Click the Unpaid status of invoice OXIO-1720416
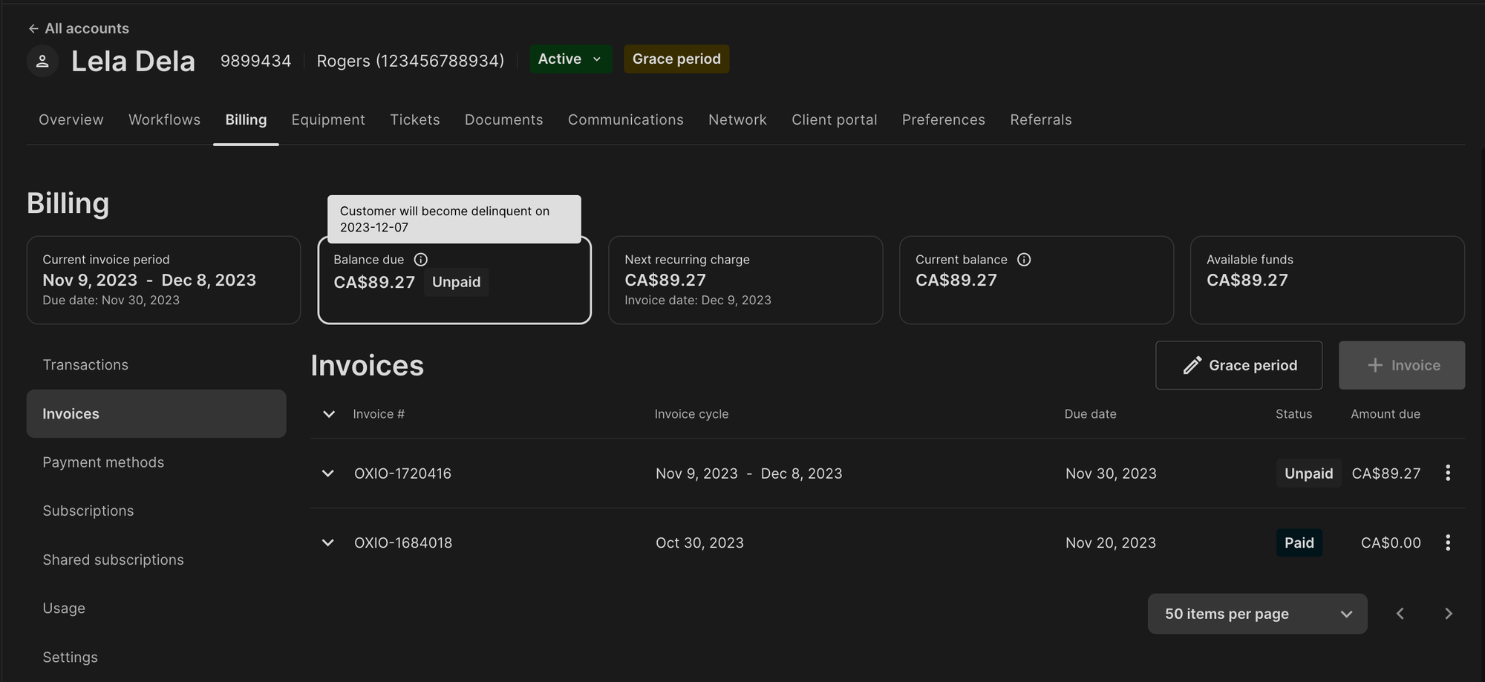 (1308, 473)
